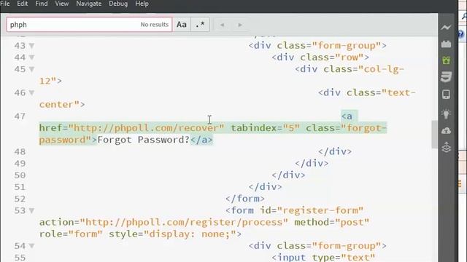This screenshot has width=467, height=262.
Task: Go to previous match arrow button
Action: (222, 25)
